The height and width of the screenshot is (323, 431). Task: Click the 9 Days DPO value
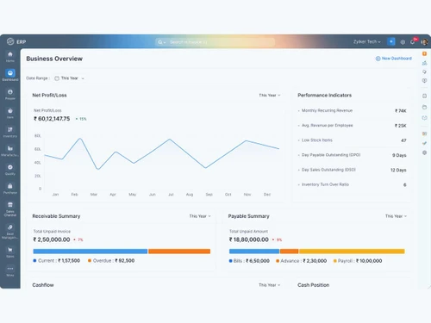(399, 155)
